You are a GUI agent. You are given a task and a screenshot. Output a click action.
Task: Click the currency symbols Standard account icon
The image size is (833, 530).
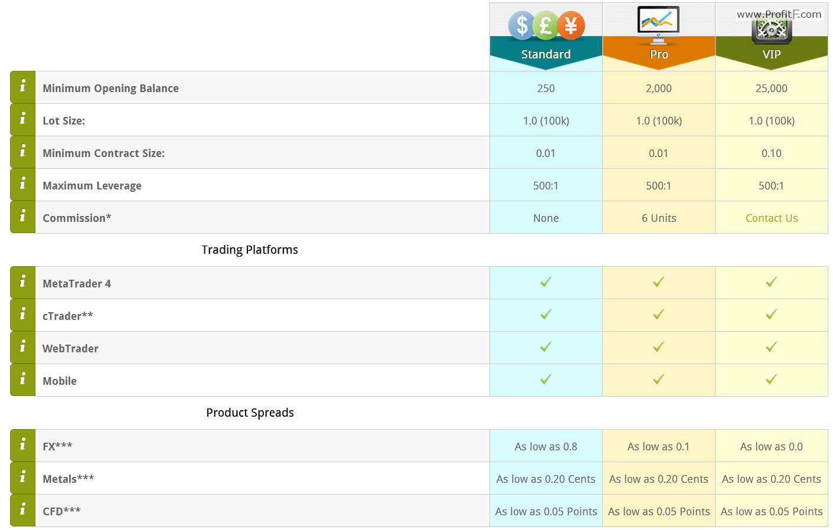(547, 25)
